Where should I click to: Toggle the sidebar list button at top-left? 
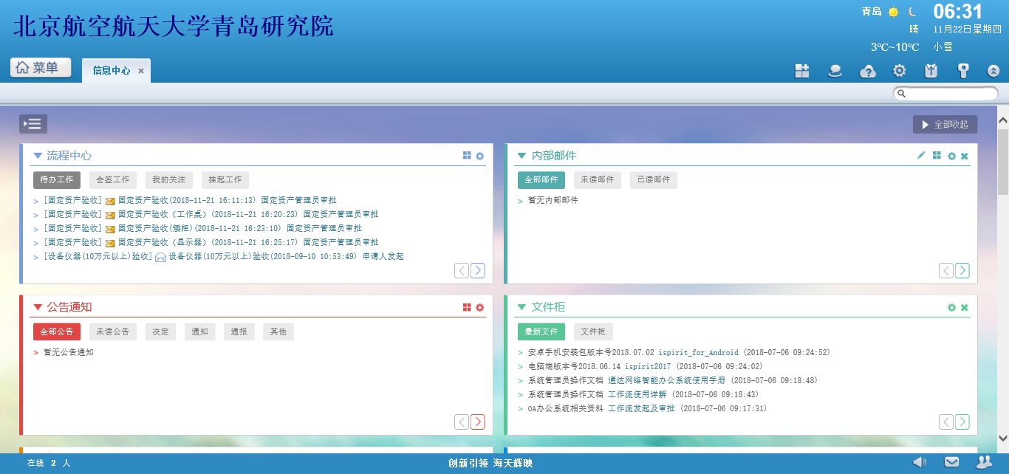pos(33,124)
